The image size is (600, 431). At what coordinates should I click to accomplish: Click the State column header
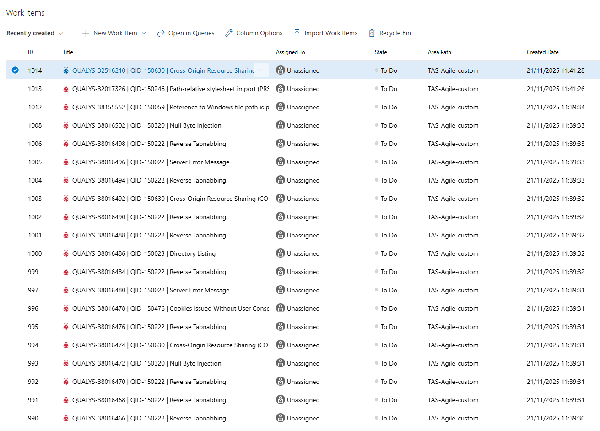pos(381,52)
